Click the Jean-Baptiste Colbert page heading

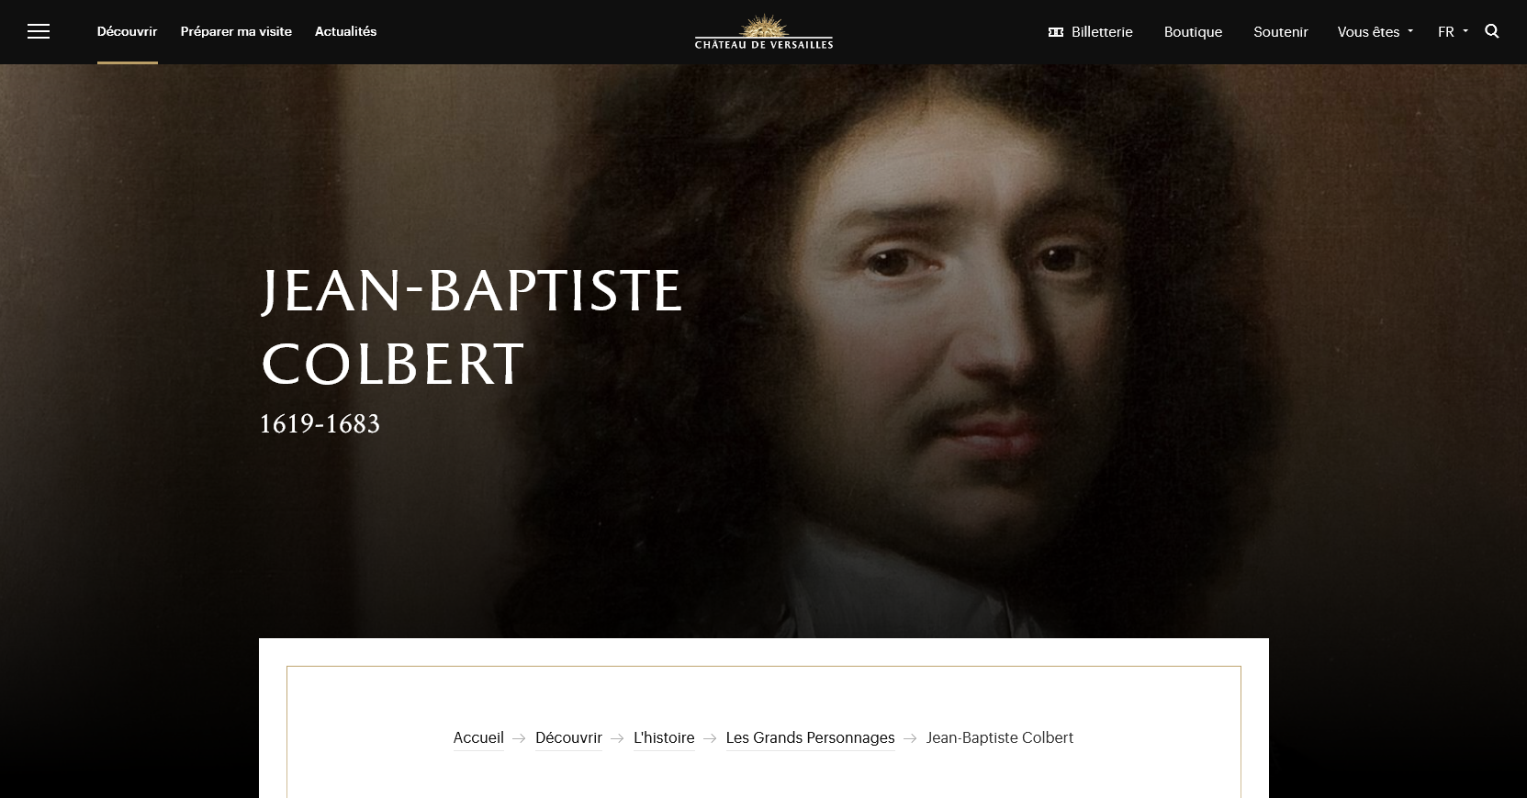click(472, 326)
